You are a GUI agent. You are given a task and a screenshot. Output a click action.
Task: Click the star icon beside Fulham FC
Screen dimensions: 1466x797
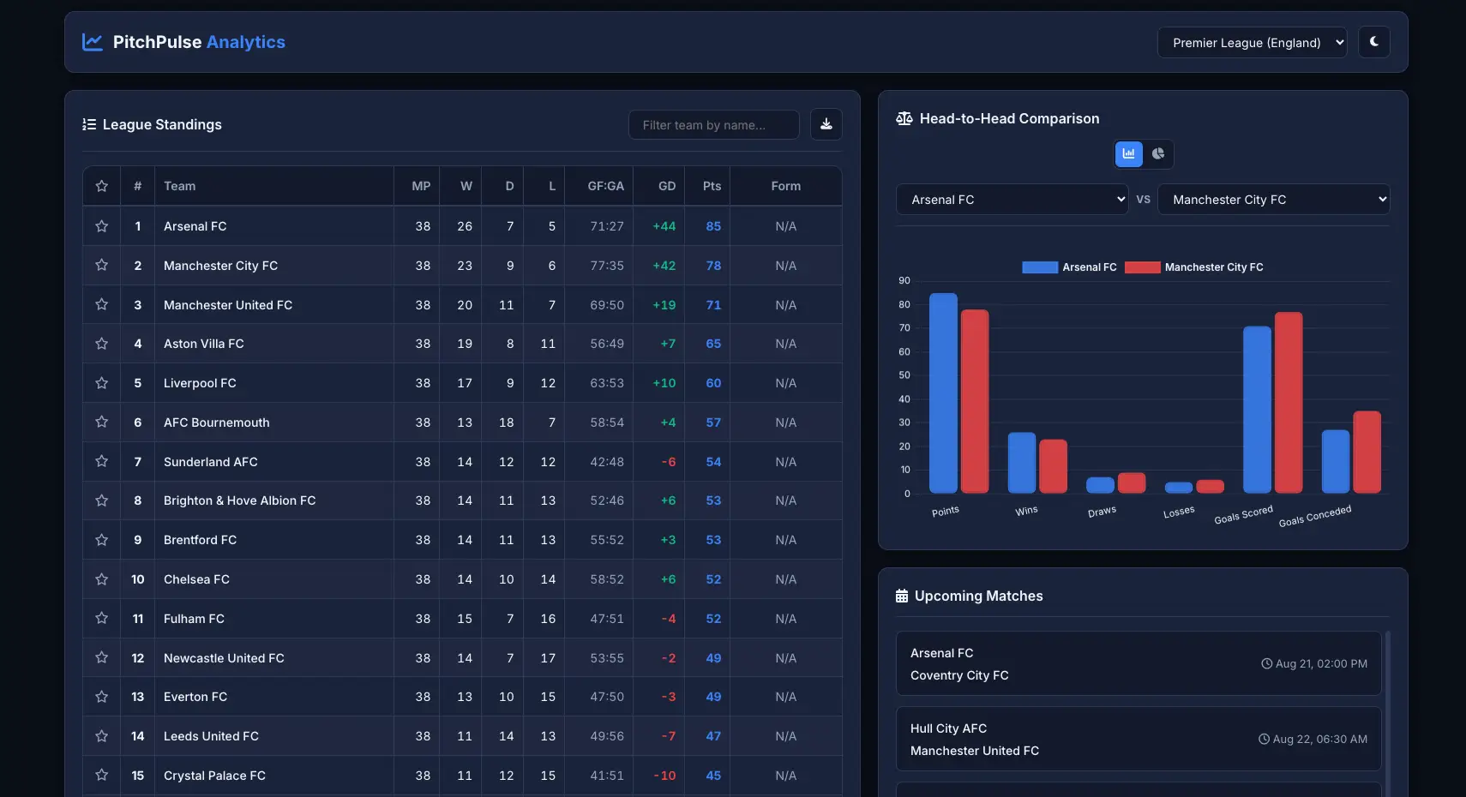point(102,619)
